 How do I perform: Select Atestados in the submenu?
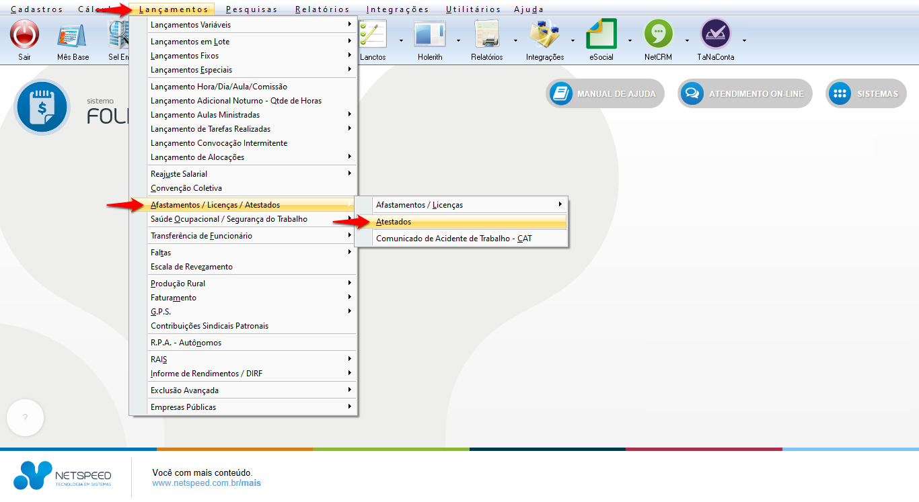394,222
